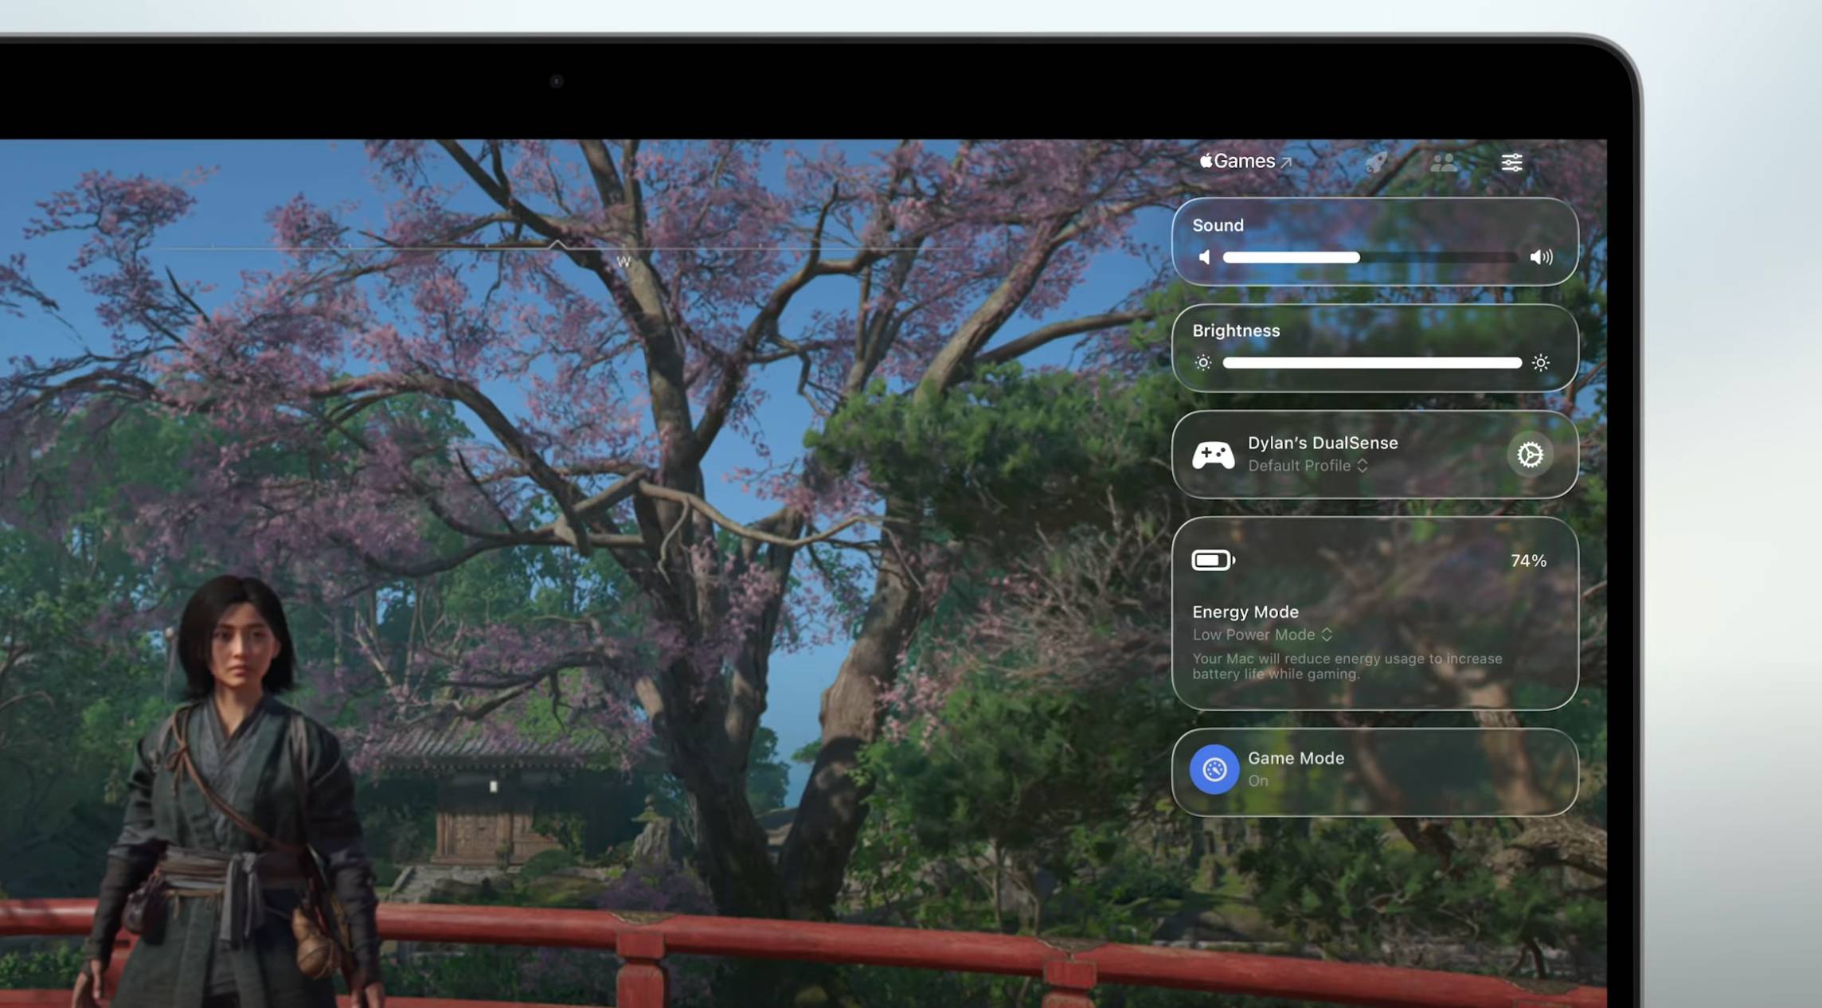Open the settings sliders tab icon

pyautogui.click(x=1511, y=162)
